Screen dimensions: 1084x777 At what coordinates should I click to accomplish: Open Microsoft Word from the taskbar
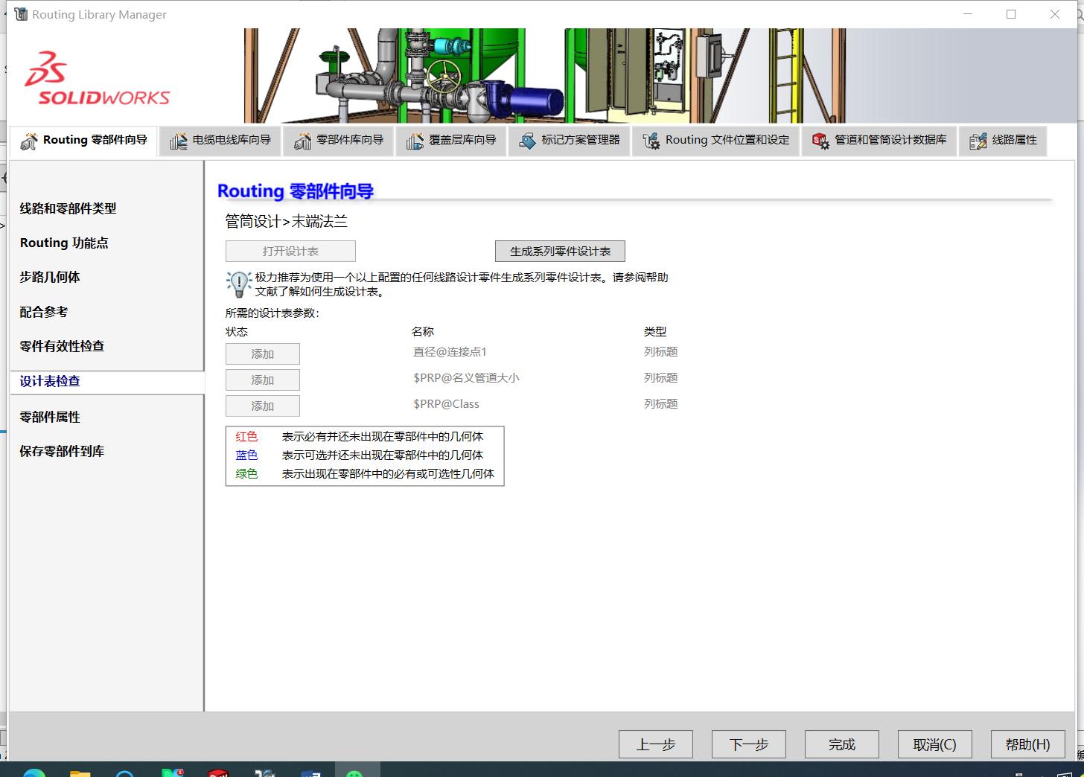pyautogui.click(x=310, y=773)
